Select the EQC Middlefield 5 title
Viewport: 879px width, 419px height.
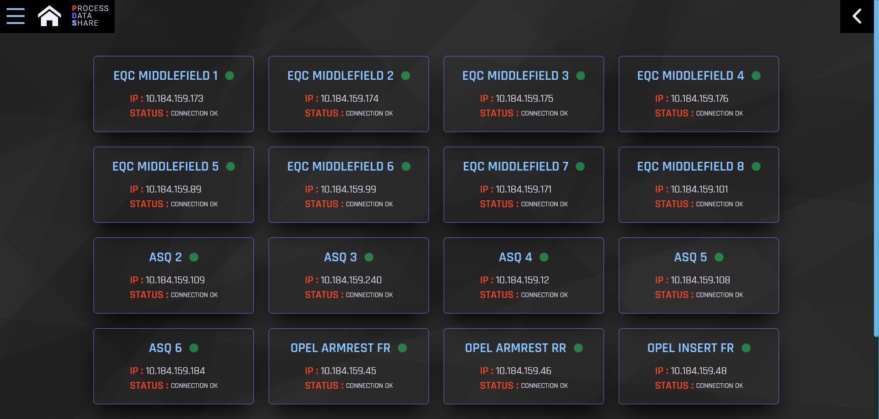point(165,166)
